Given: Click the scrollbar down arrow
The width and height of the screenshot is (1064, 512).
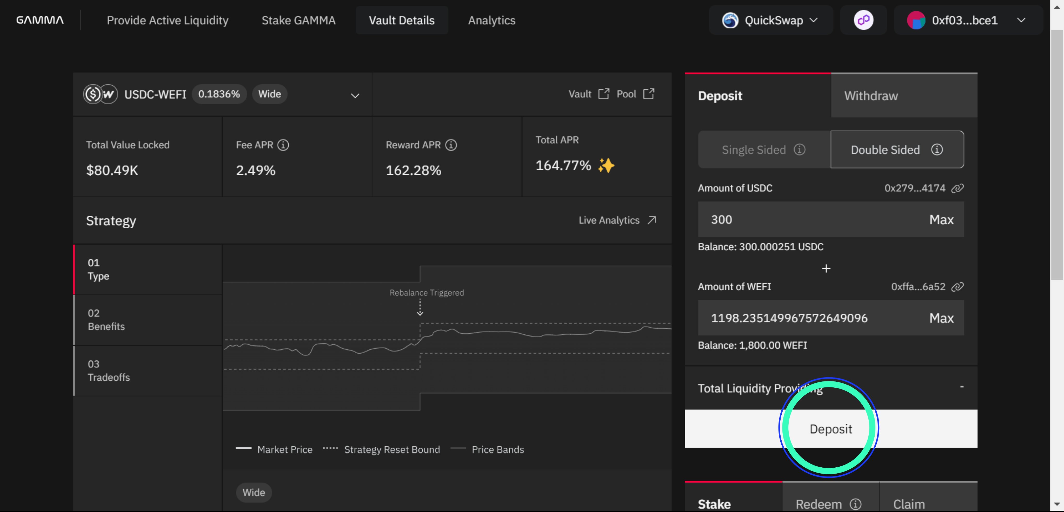Looking at the screenshot, I should click(1056, 504).
